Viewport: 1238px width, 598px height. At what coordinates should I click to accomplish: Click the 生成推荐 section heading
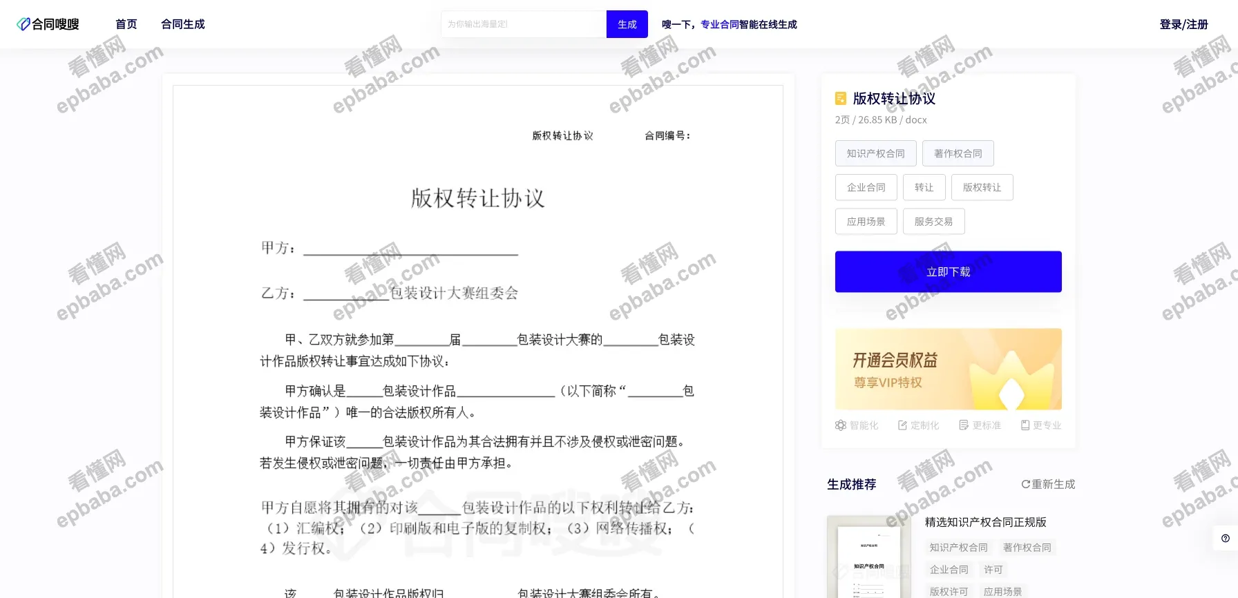(852, 485)
